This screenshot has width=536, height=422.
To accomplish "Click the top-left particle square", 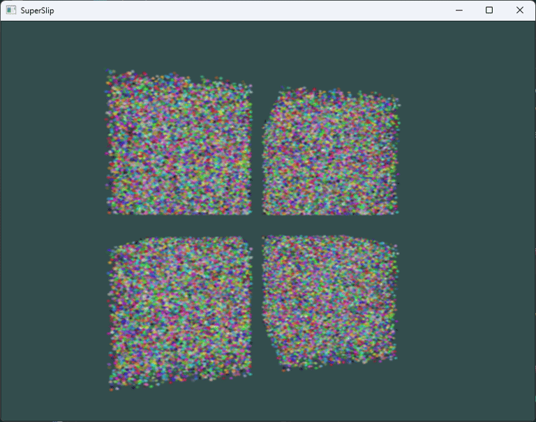I will click(x=179, y=142).
